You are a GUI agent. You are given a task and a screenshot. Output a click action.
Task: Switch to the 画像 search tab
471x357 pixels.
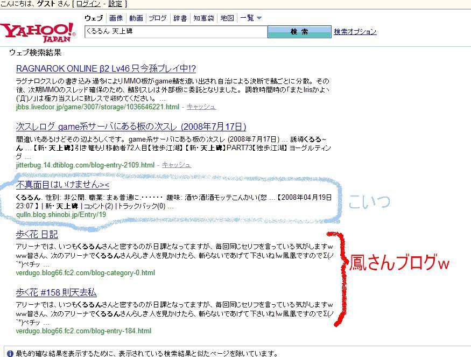(x=116, y=18)
